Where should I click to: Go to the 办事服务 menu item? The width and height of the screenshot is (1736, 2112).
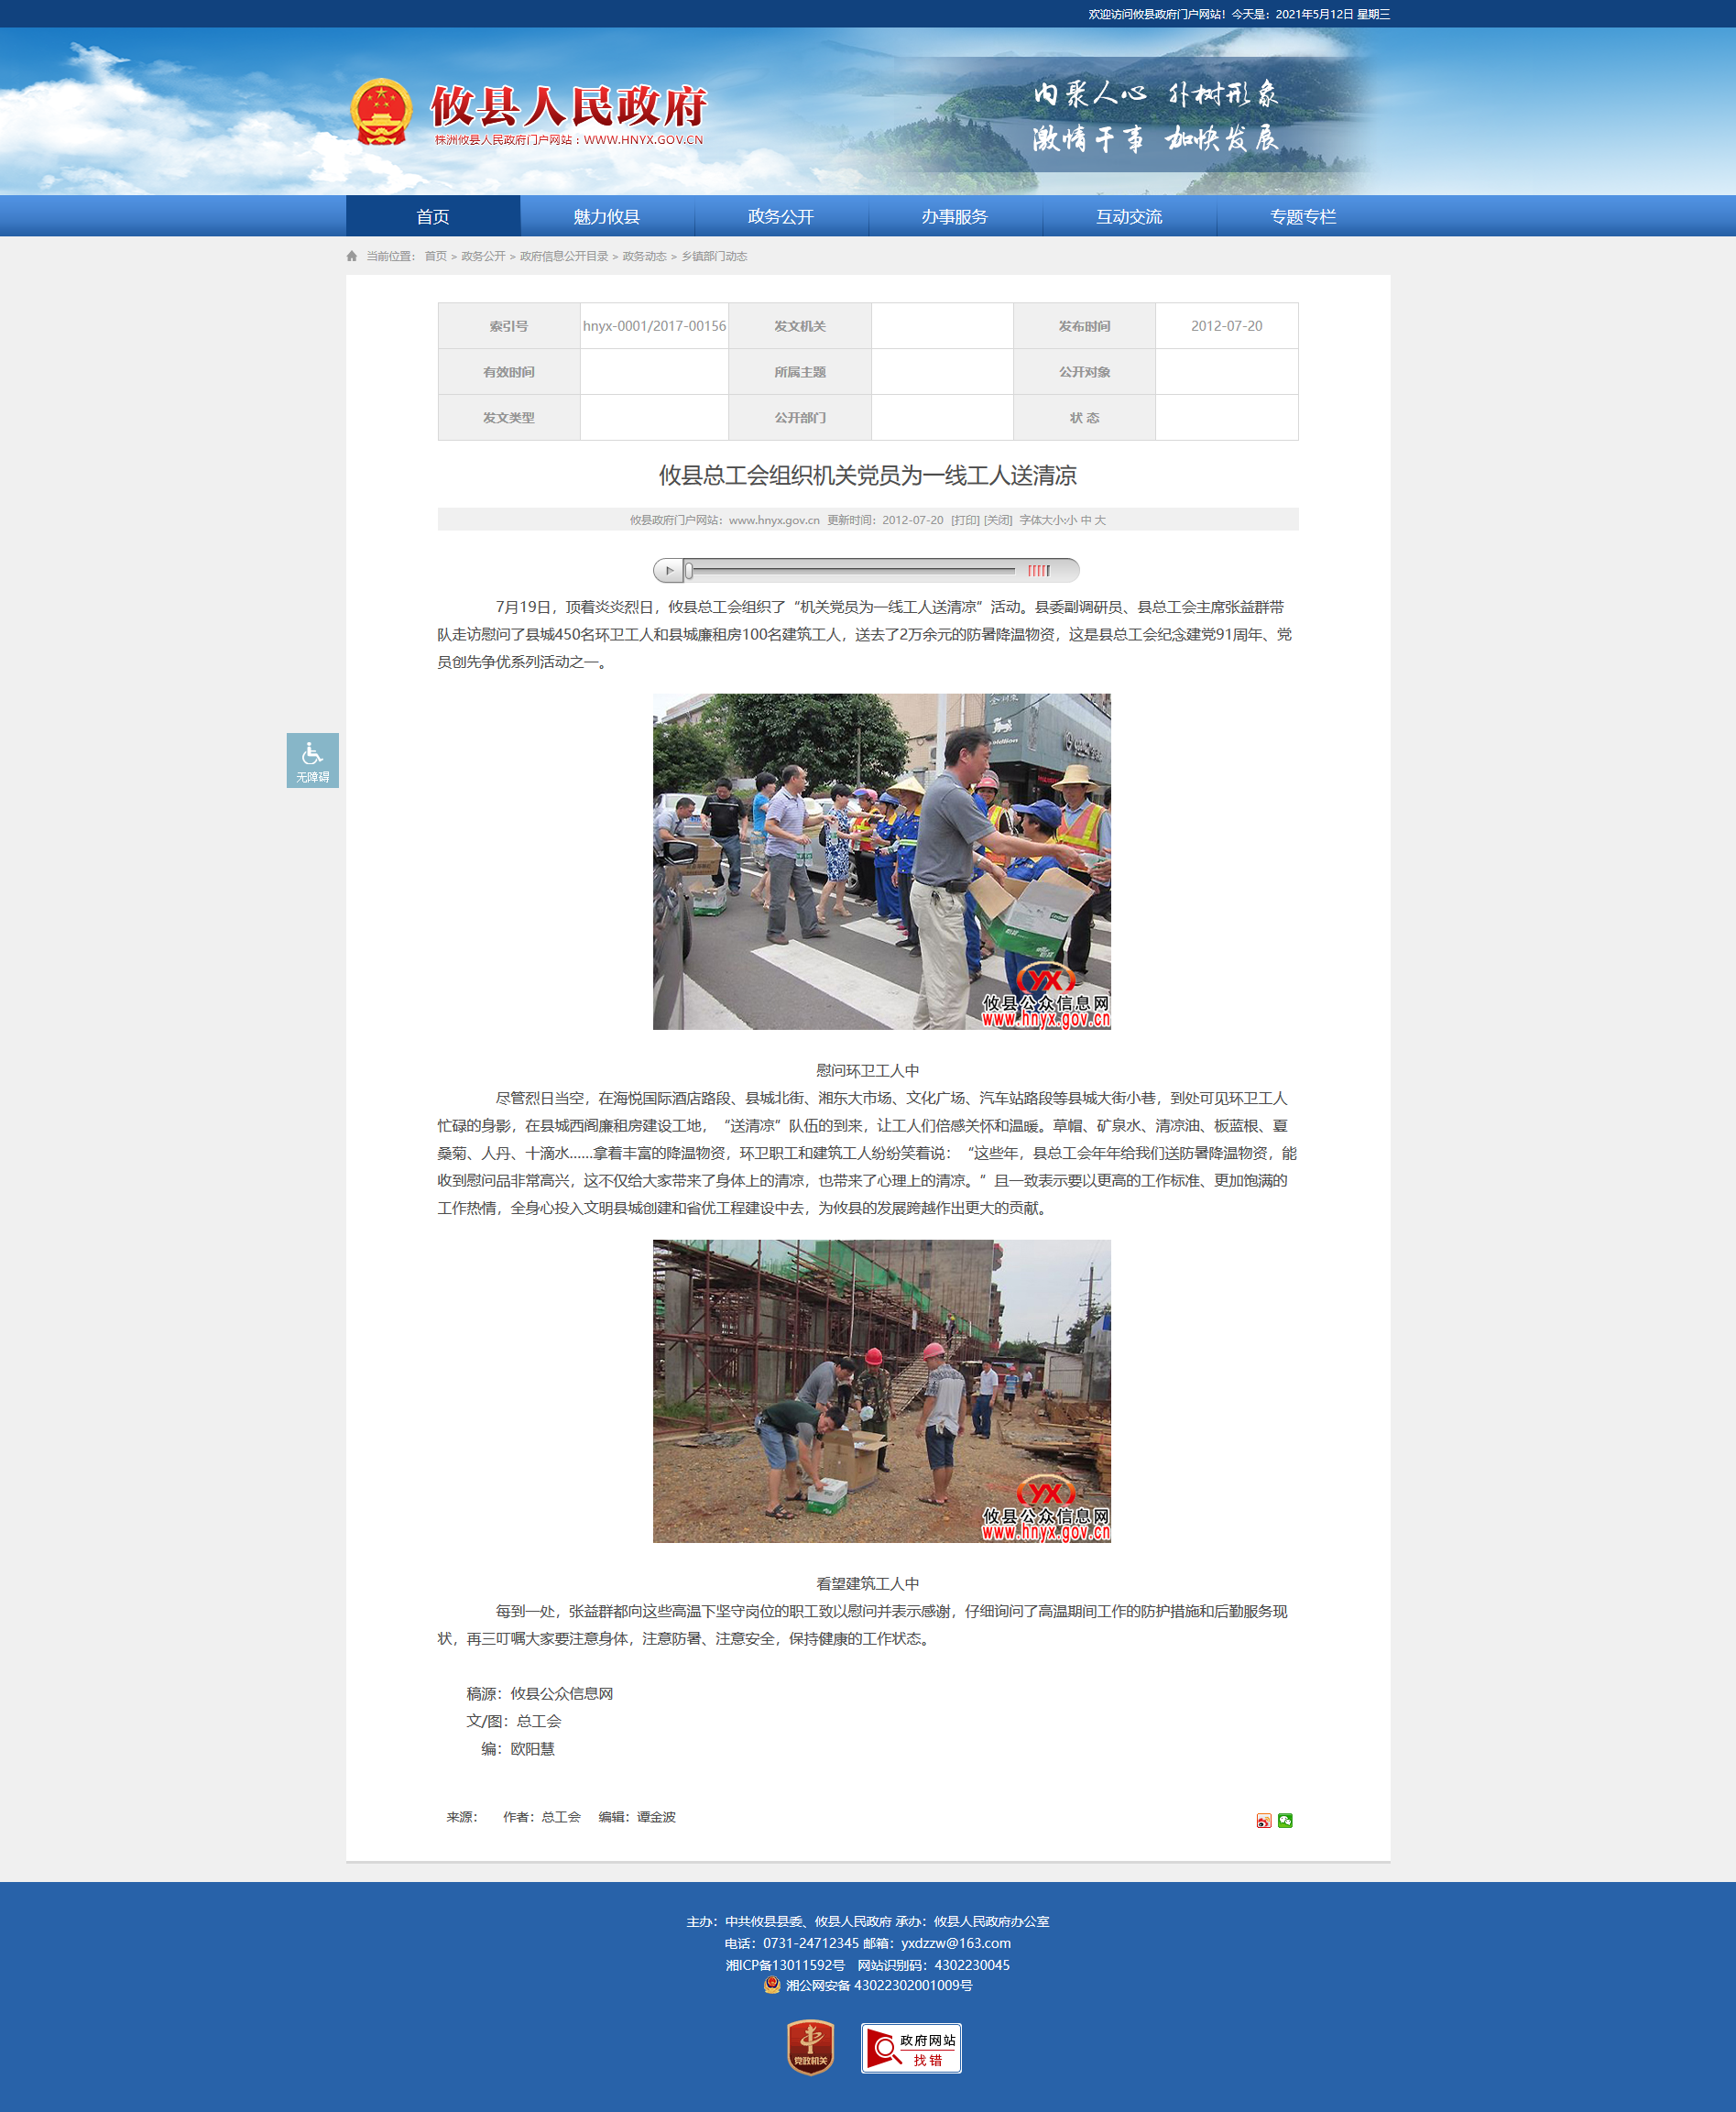point(955,216)
